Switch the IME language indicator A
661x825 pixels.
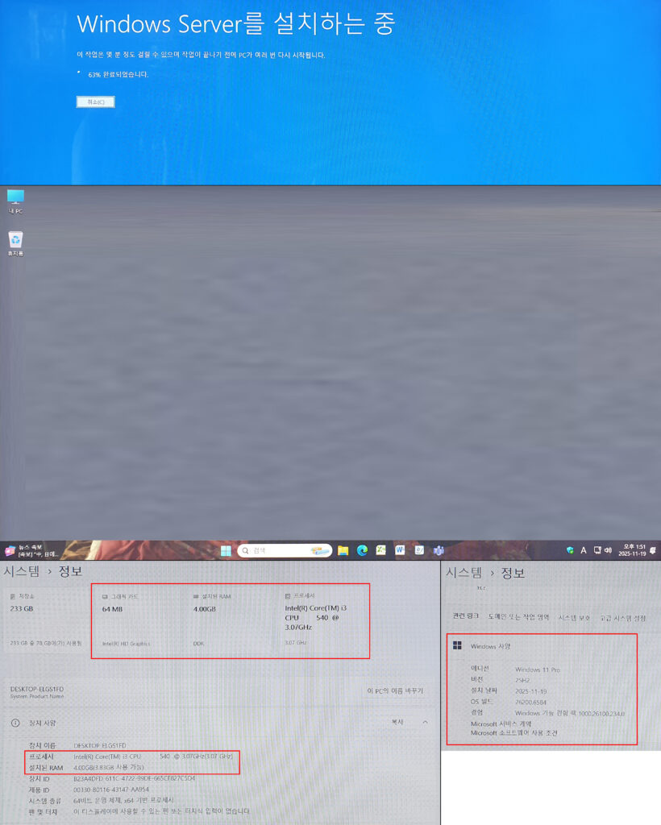(583, 550)
